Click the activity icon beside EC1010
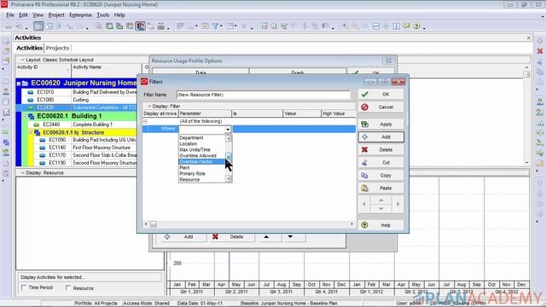 31,92
